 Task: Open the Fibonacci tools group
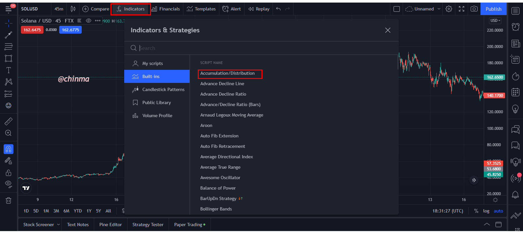(8, 47)
